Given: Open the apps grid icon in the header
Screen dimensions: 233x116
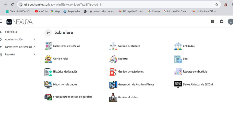Looking at the screenshot, I should click(x=213, y=21).
